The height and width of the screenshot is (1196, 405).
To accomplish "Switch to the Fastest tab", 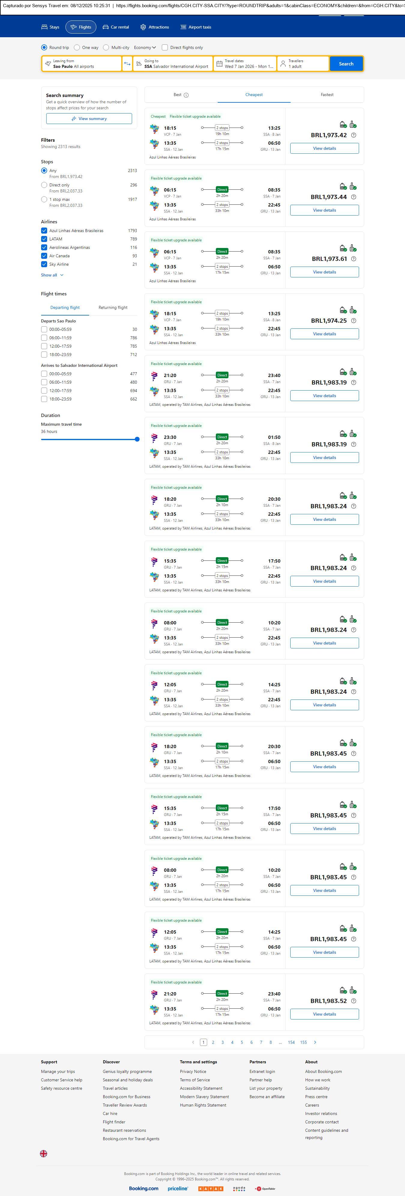I will tap(327, 95).
